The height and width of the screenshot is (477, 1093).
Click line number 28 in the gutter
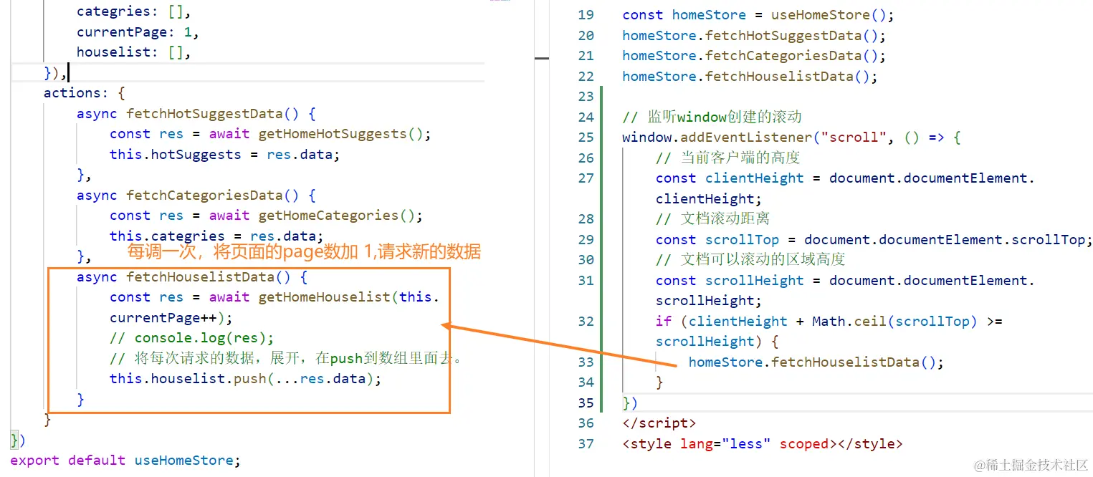(586, 219)
